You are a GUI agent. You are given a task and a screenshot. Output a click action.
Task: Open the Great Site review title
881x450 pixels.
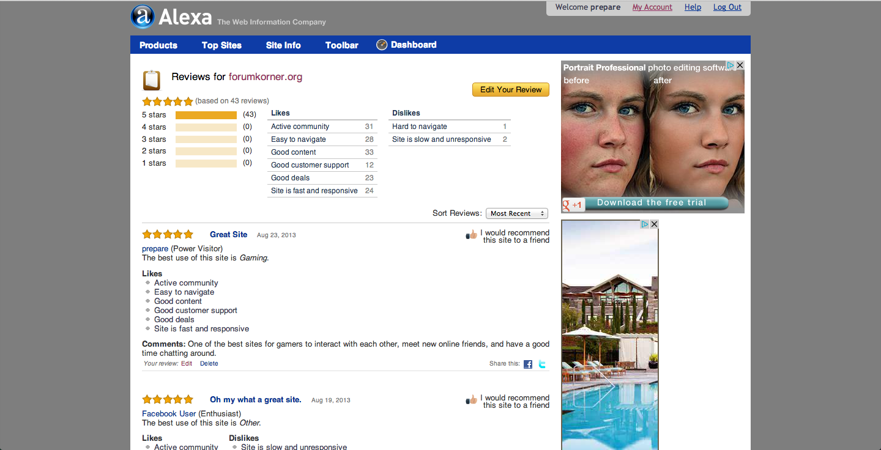pos(229,235)
